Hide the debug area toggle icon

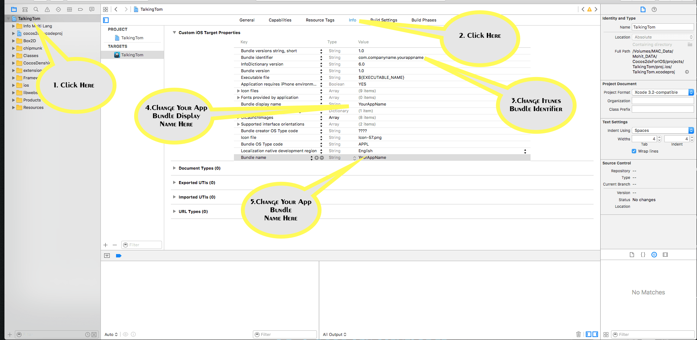click(x=107, y=256)
